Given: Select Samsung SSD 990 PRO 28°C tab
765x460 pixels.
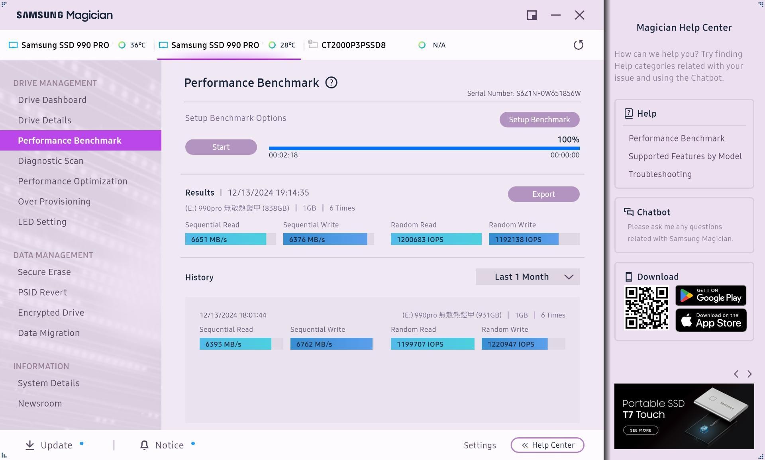Looking at the screenshot, I should pyautogui.click(x=229, y=45).
